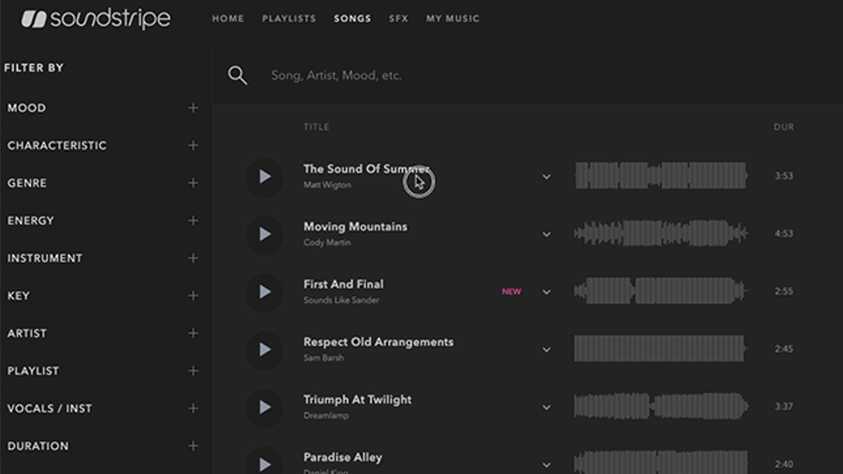The width and height of the screenshot is (843, 474).
Task: Expand the Instrument filter section
Action: tap(193, 259)
